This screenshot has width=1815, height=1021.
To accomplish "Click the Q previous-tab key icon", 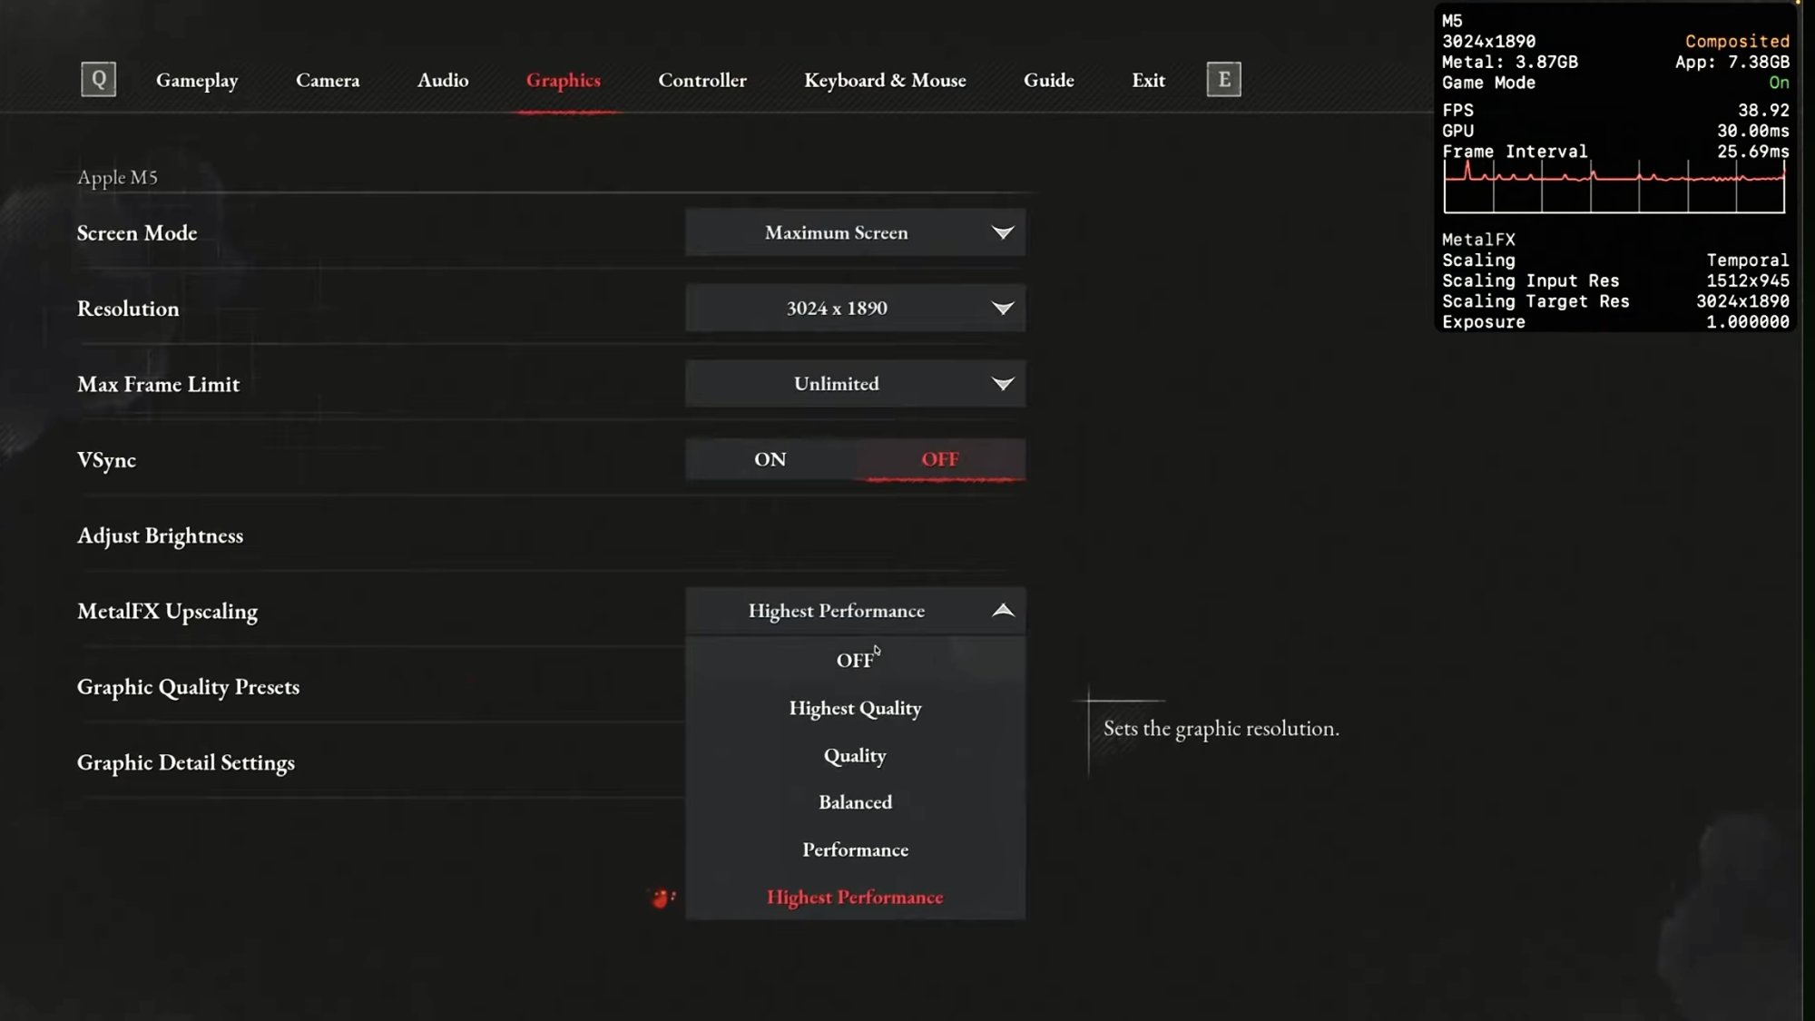I will click(98, 80).
